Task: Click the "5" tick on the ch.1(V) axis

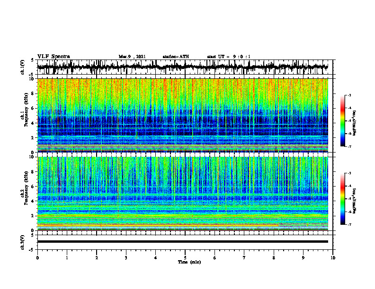Action: pyautogui.click(x=32, y=60)
